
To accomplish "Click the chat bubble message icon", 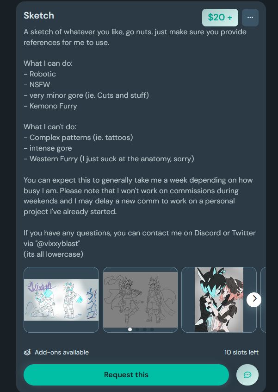I will click(247, 374).
